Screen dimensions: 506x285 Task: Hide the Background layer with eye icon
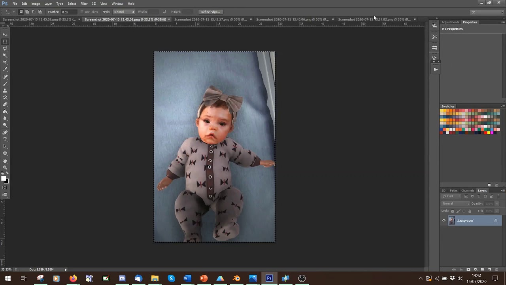coord(444,220)
